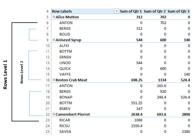This screenshot has height=140, width=196.
Task: Collapse the Boston Crab Meat group
Action: 54,80
